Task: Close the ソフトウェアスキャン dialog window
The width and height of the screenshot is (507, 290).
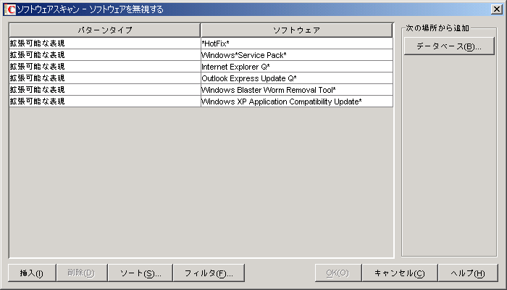Action: [x=496, y=9]
